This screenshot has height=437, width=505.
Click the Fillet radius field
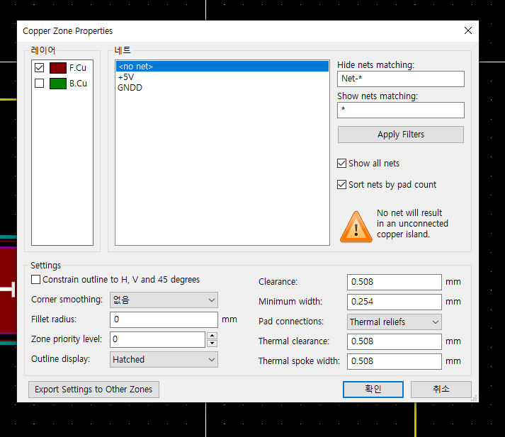(164, 319)
